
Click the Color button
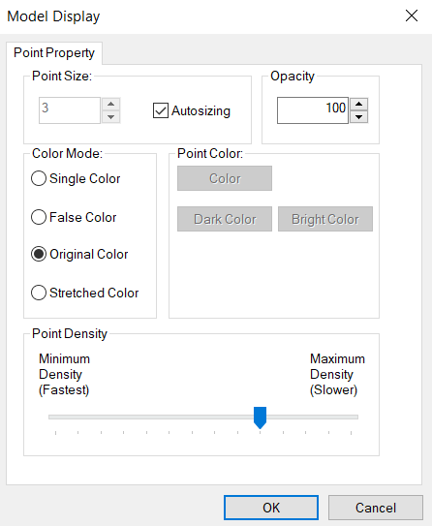225,178
